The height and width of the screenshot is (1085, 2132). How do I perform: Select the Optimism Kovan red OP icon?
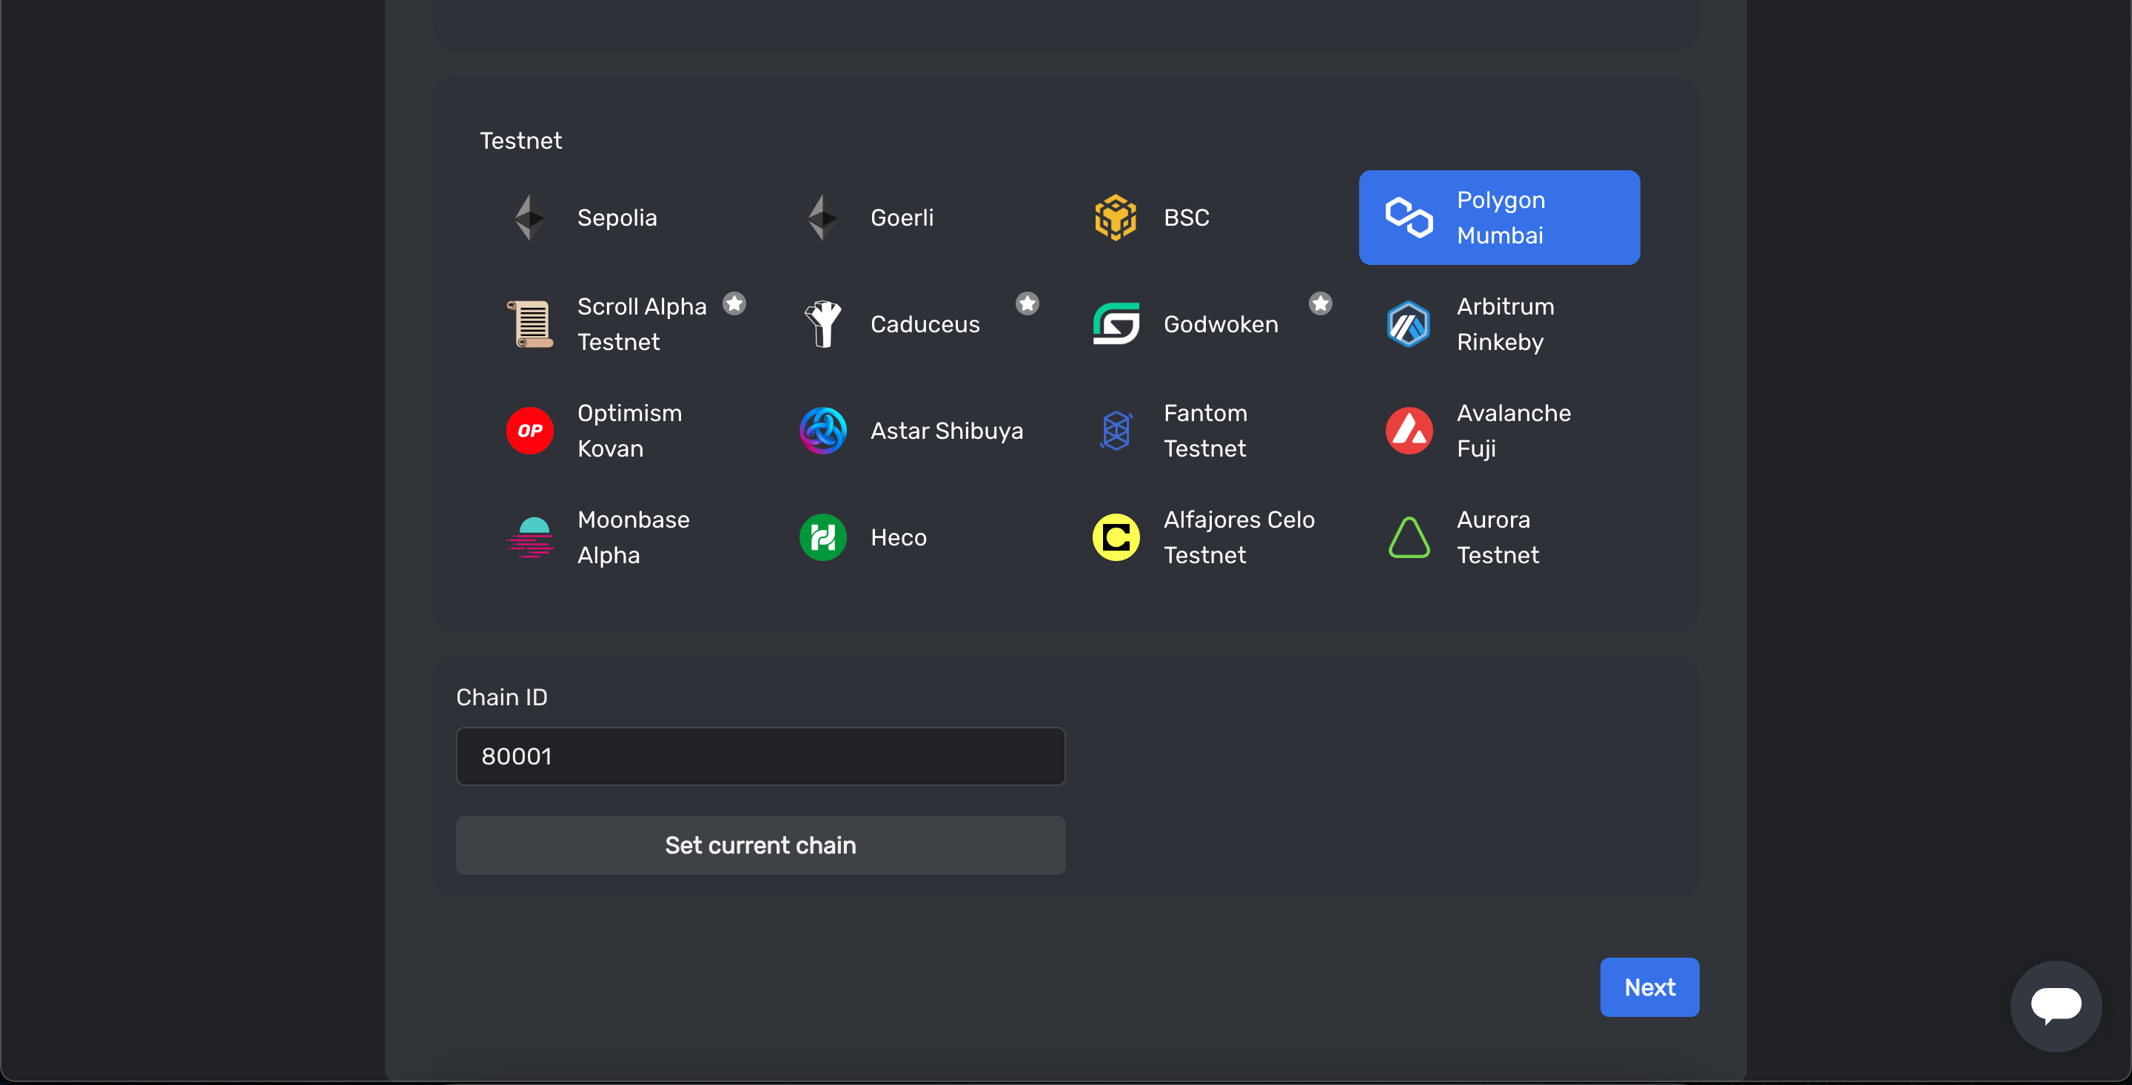pos(530,431)
